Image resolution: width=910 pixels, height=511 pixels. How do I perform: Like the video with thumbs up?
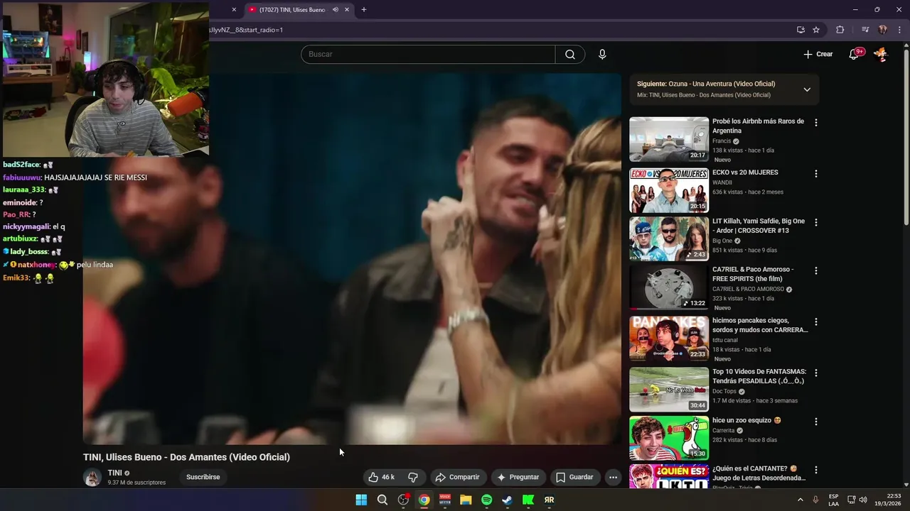click(382, 477)
